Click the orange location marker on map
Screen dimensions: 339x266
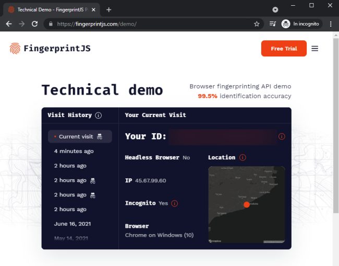(247, 204)
